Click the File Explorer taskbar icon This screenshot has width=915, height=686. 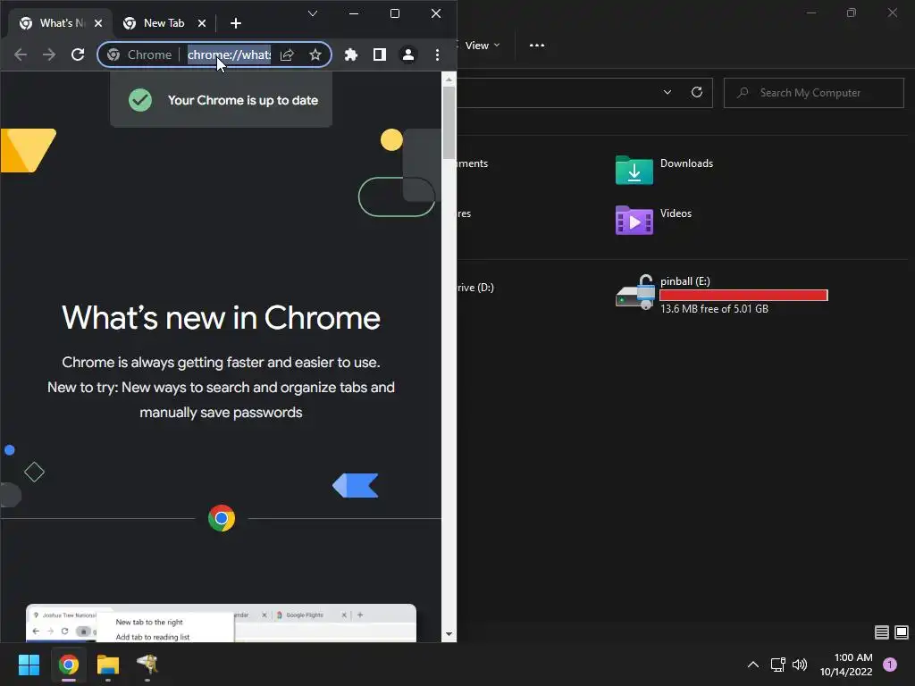108,665
